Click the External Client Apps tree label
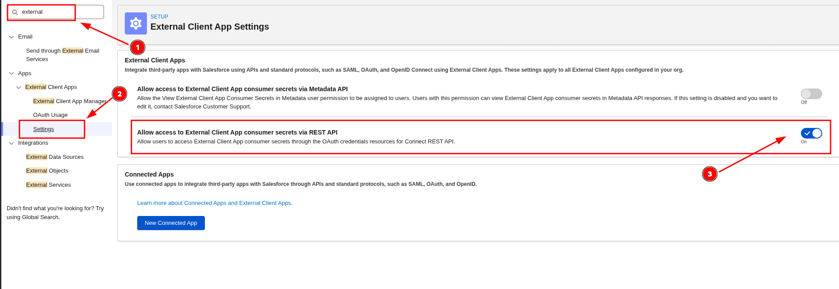This screenshot has width=839, height=289. pos(51,87)
